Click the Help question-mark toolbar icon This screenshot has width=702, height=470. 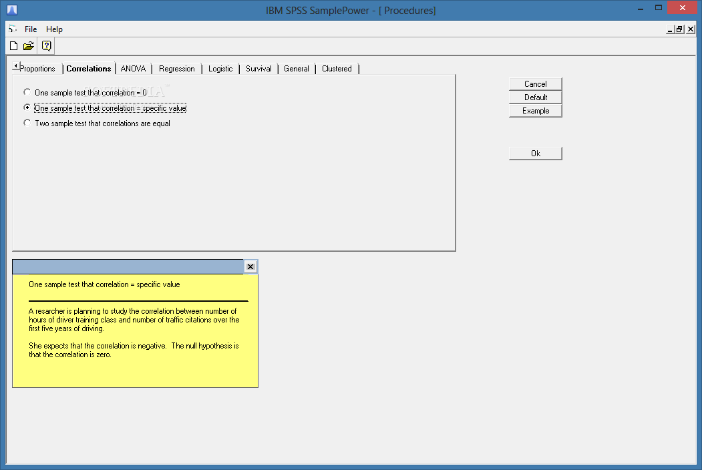46,45
